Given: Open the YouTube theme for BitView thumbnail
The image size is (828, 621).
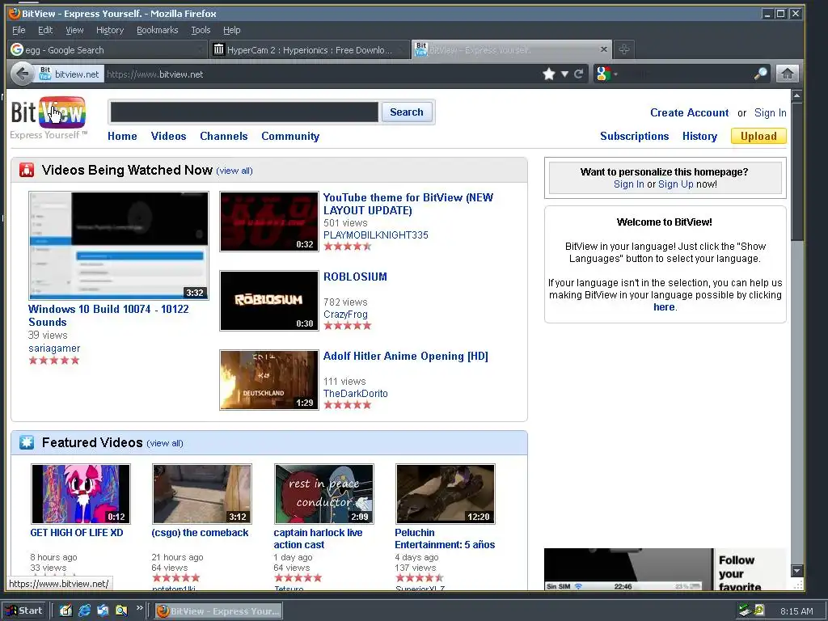Looking at the screenshot, I should [x=269, y=222].
